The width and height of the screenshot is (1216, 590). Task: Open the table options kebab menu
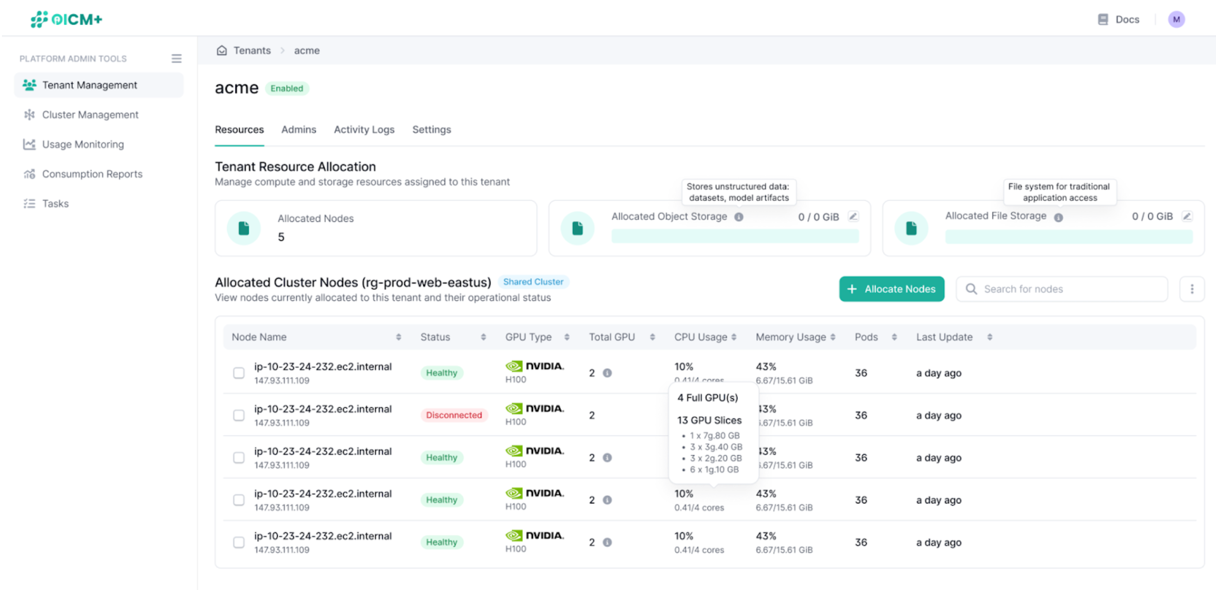[x=1192, y=289]
